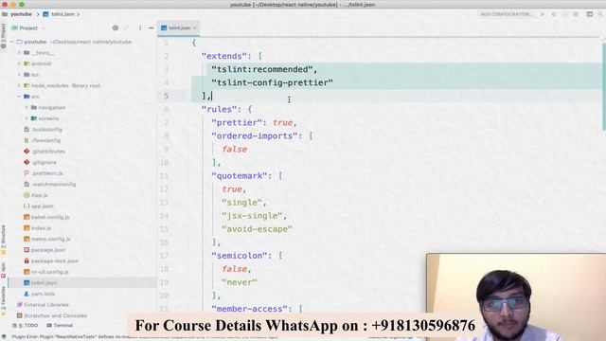Expand the __tests__ folder
The width and height of the screenshot is (606, 341).
tap(19, 53)
